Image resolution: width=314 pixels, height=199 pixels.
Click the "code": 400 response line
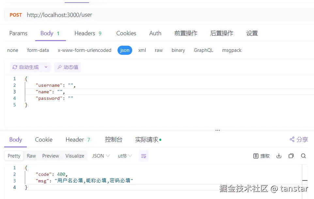pos(52,174)
